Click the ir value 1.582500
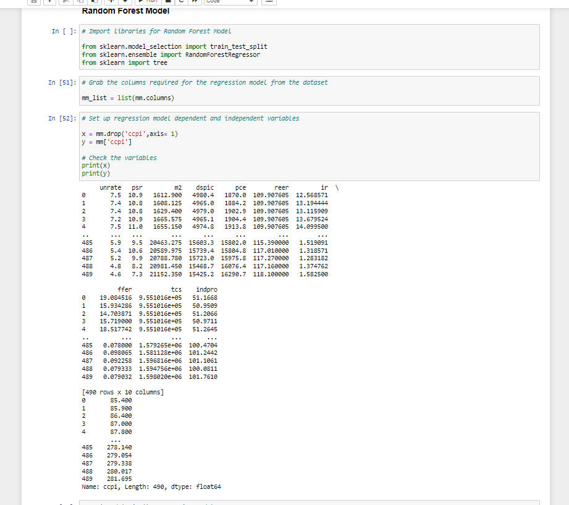The image size is (569, 505). 314,274
